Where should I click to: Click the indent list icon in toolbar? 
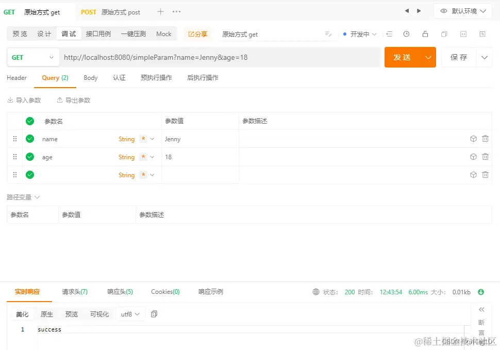click(x=389, y=34)
